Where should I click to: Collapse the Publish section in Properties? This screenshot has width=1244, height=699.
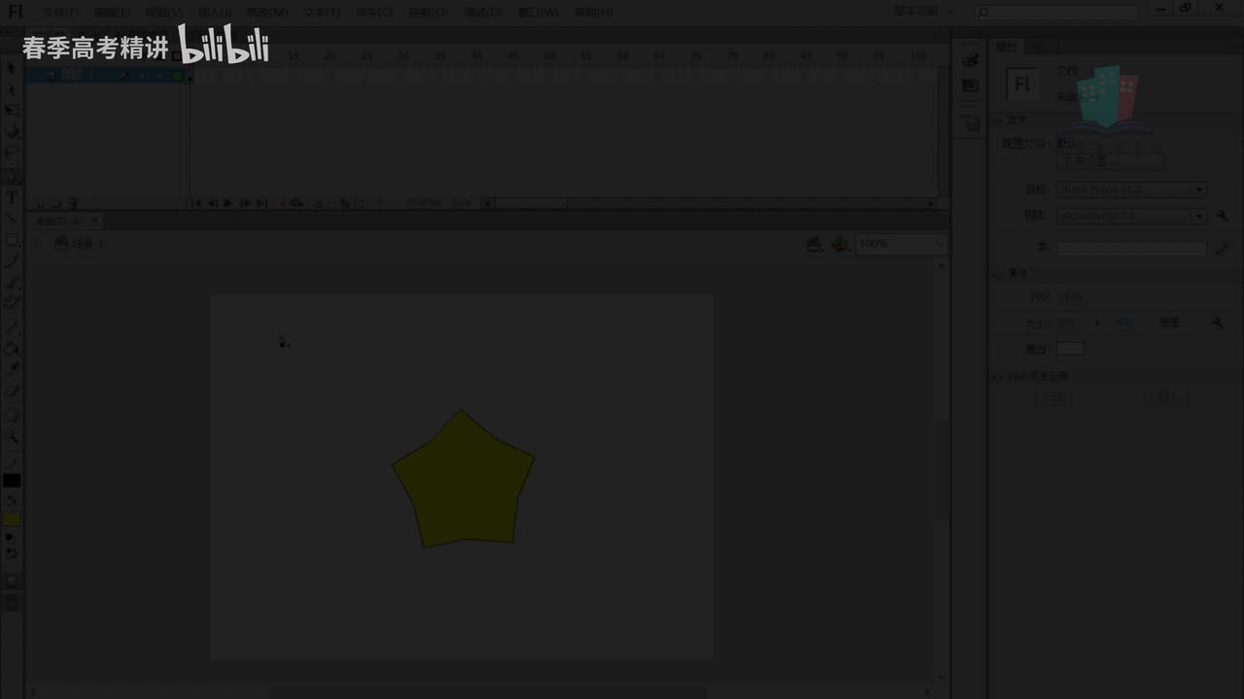(996, 120)
